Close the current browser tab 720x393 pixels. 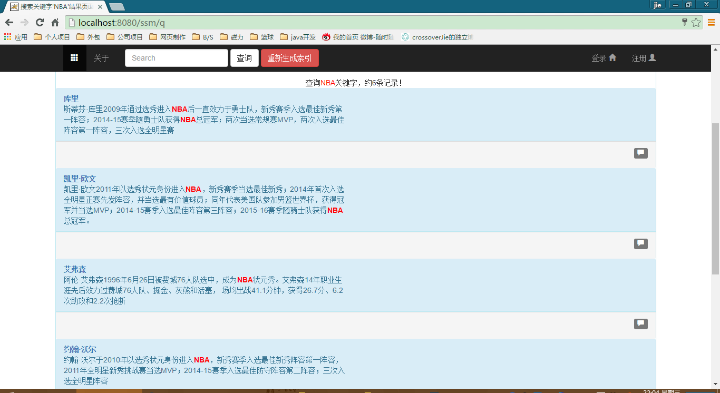pos(100,7)
